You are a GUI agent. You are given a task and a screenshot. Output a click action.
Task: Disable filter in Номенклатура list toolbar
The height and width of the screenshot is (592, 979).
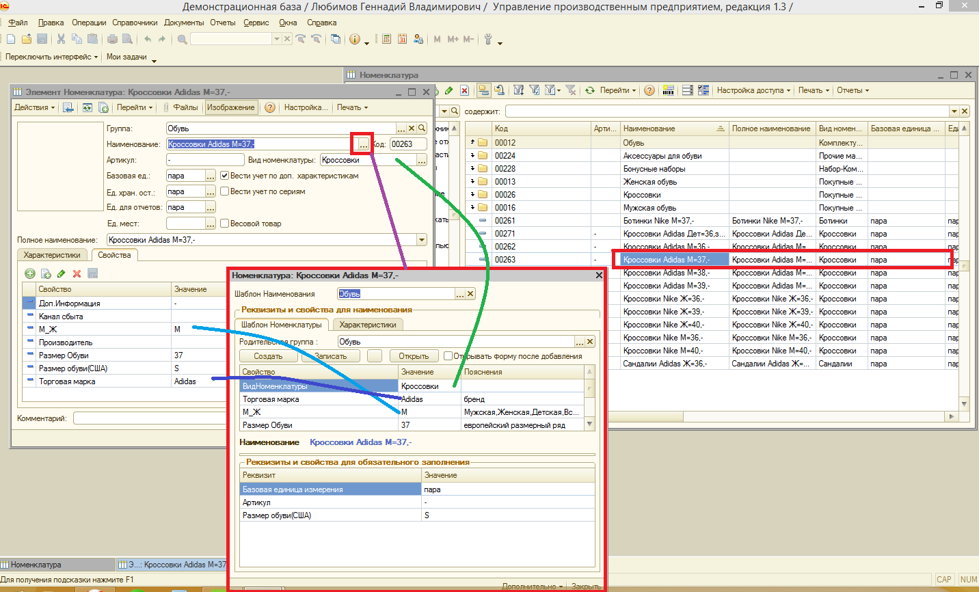(571, 90)
